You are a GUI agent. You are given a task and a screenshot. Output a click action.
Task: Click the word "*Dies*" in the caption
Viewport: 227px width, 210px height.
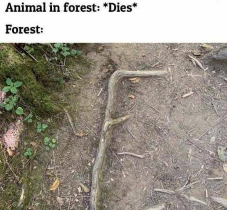click(x=119, y=8)
